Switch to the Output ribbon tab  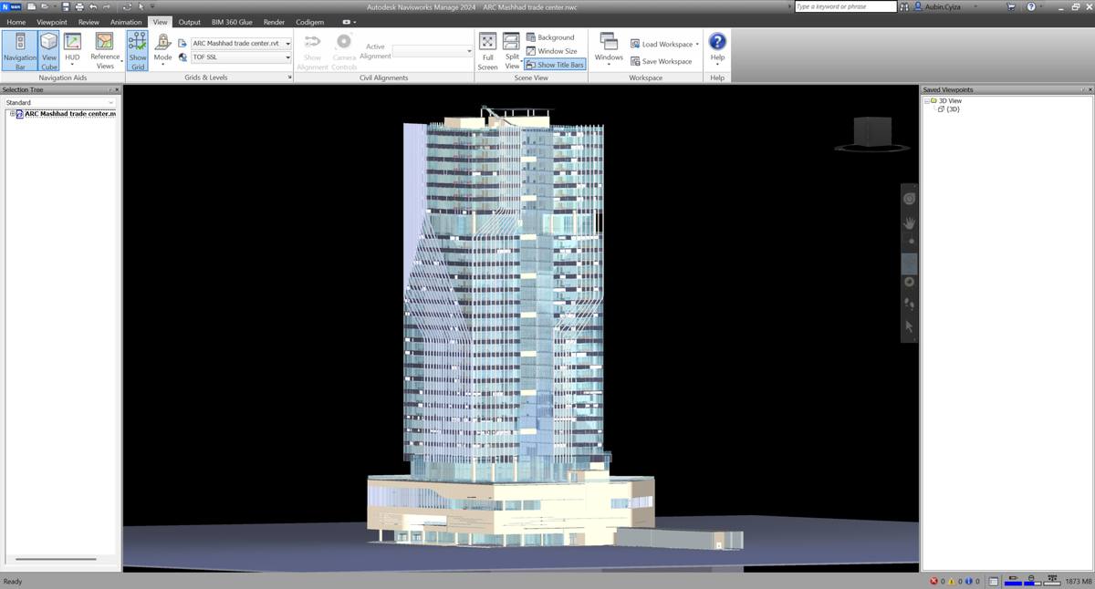pyautogui.click(x=189, y=22)
